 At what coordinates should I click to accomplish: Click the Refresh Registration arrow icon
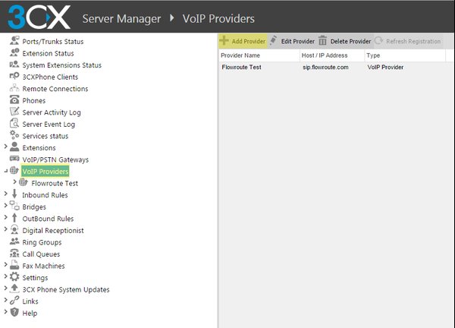[x=378, y=40]
